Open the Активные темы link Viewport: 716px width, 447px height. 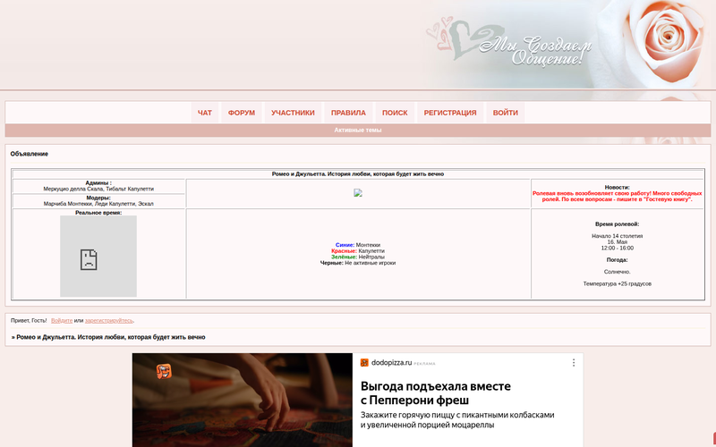(358, 131)
